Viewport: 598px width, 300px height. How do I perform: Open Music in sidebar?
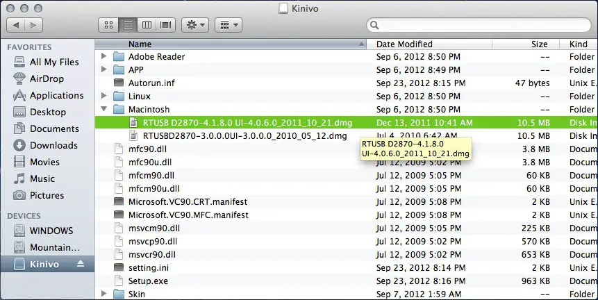(x=34, y=178)
